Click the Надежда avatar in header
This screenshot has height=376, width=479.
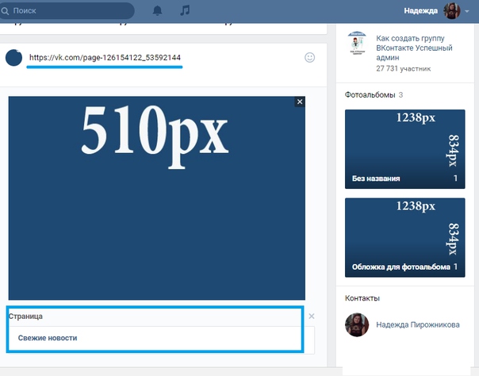click(452, 11)
